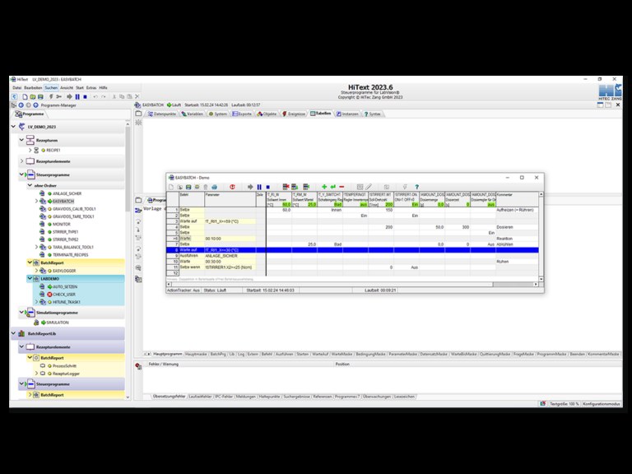632x474 pixels.
Task: Click the green plus add-row icon
Action: pyautogui.click(x=324, y=187)
